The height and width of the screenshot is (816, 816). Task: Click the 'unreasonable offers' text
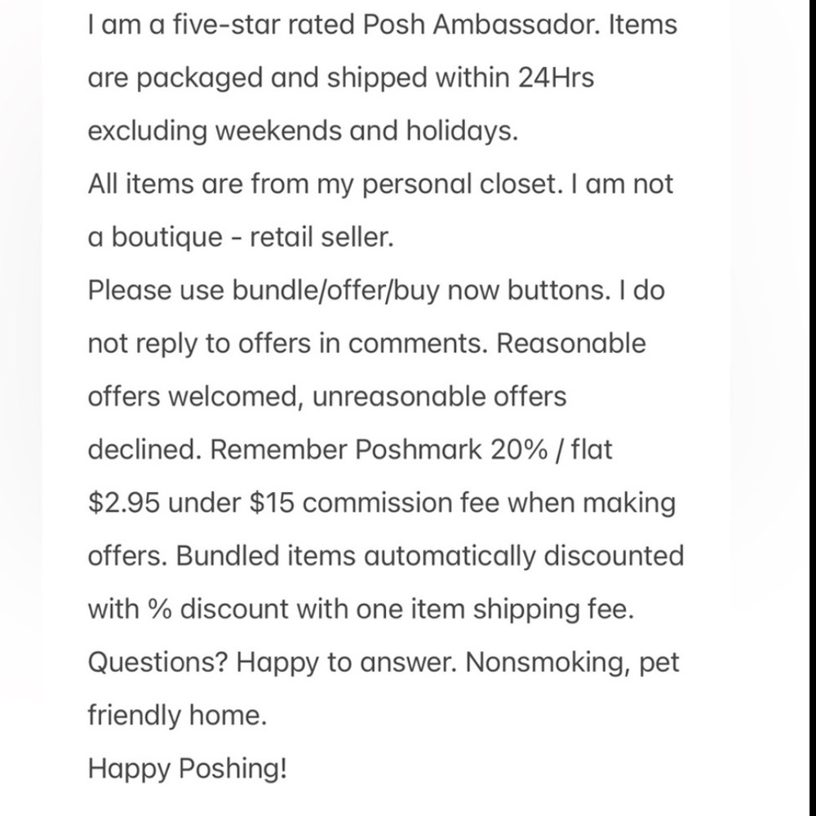[439, 397]
